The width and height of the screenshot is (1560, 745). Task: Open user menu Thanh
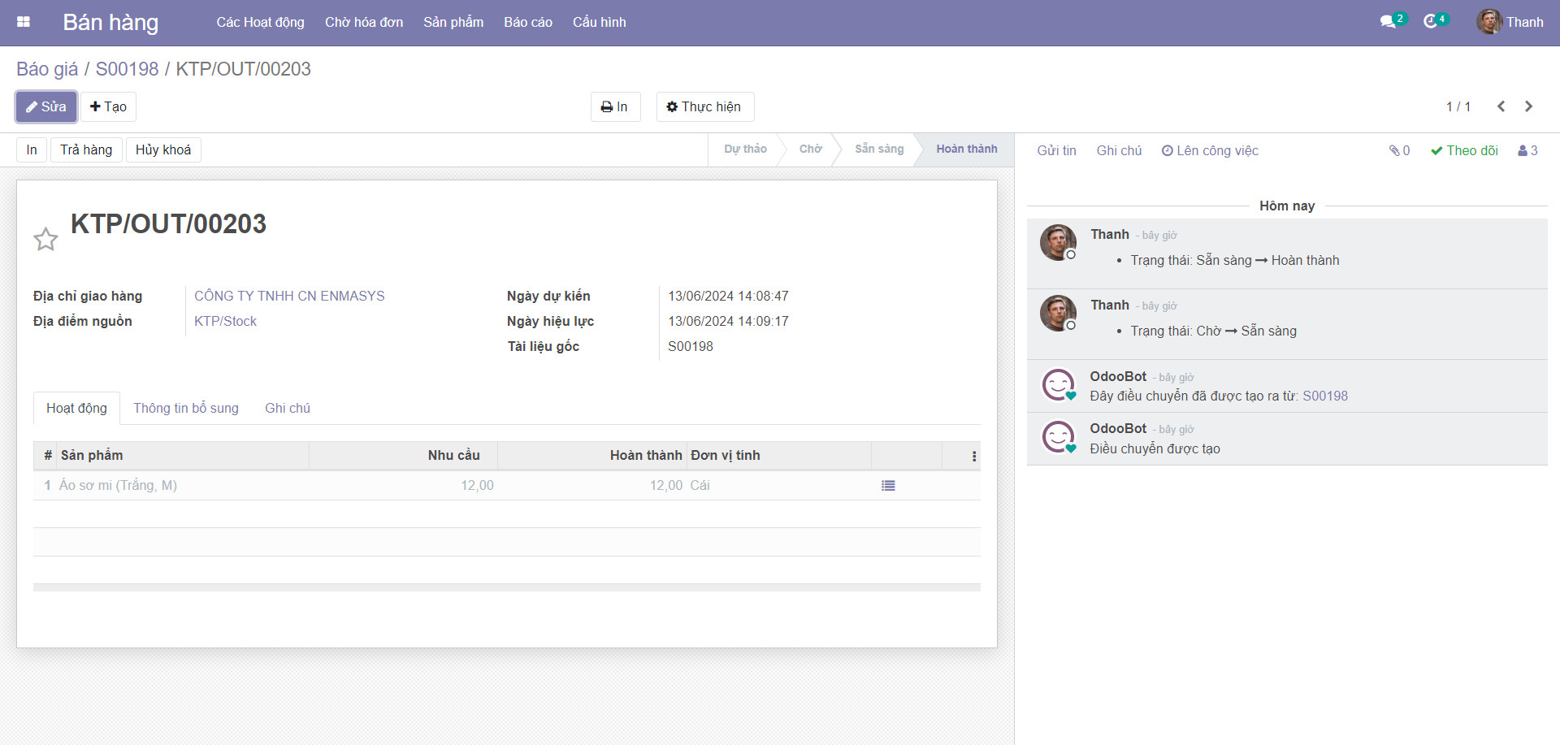click(1510, 22)
